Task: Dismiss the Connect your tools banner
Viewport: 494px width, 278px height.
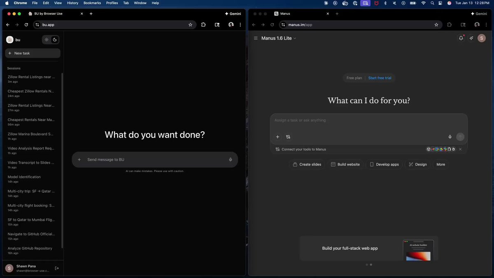Action: point(460,149)
